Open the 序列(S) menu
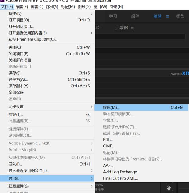The height and width of the screenshot is (193, 189). click(52, 7)
